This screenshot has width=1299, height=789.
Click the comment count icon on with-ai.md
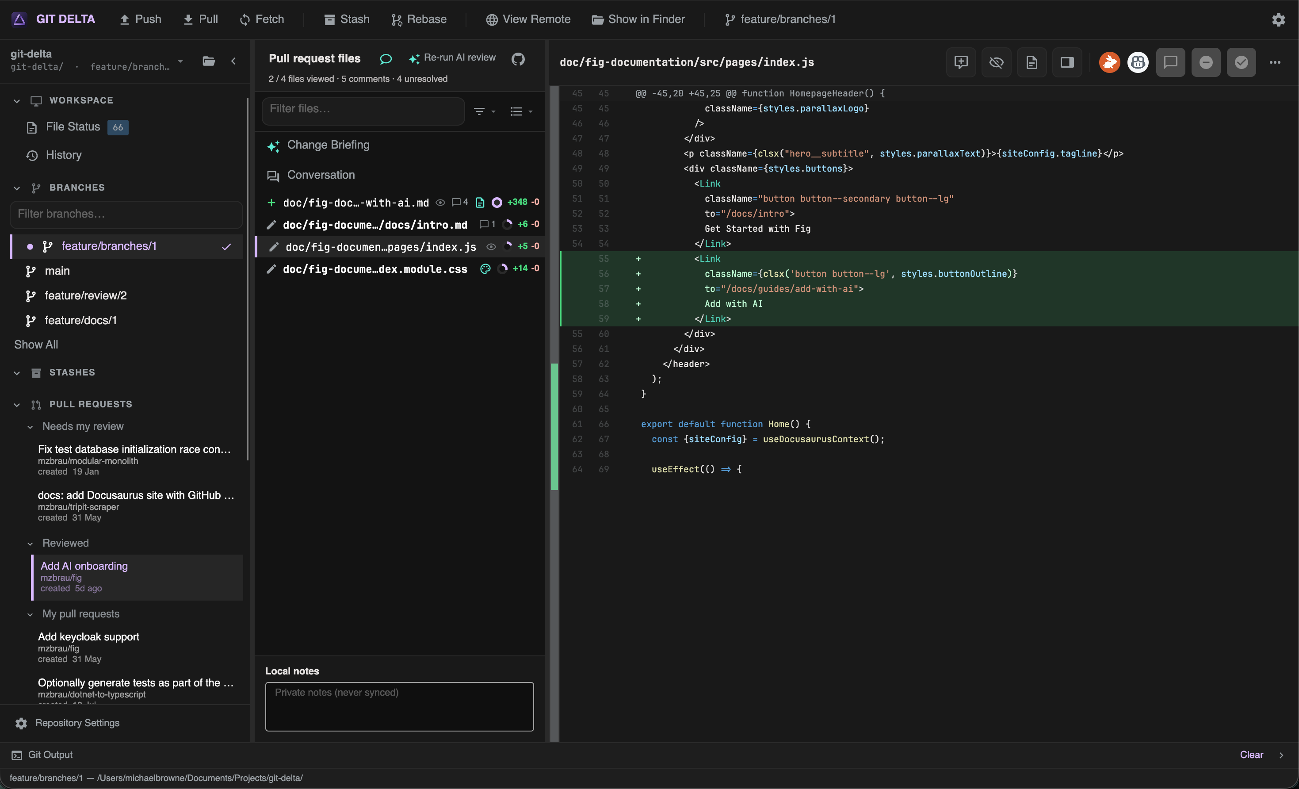click(459, 202)
